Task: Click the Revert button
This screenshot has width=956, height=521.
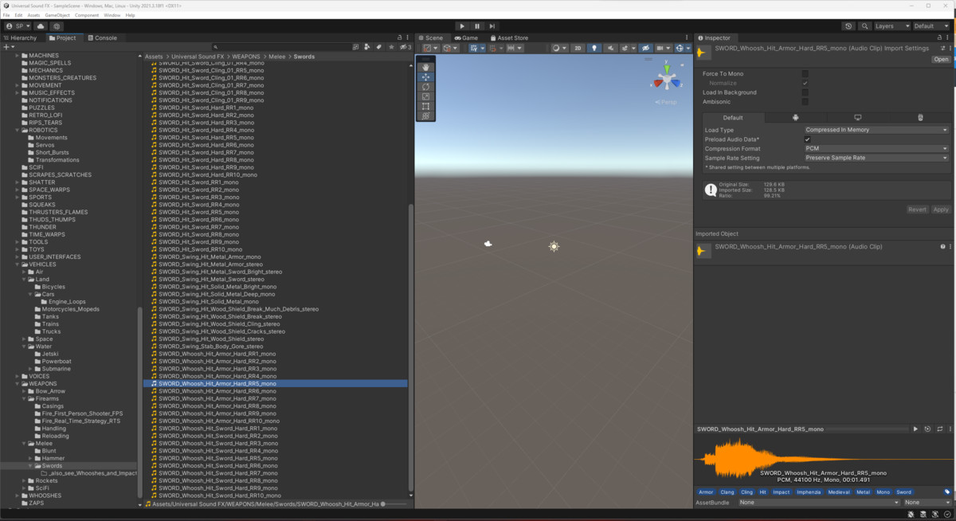Action: point(917,210)
